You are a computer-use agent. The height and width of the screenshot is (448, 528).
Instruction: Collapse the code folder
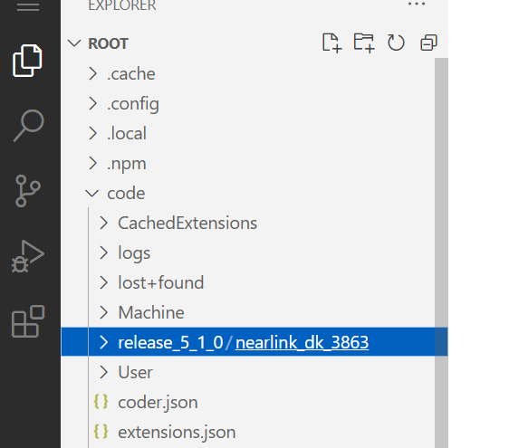click(x=92, y=193)
